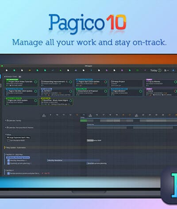
Task: Collapse the NOTES17 group in the timeline list
Action: (6, 170)
